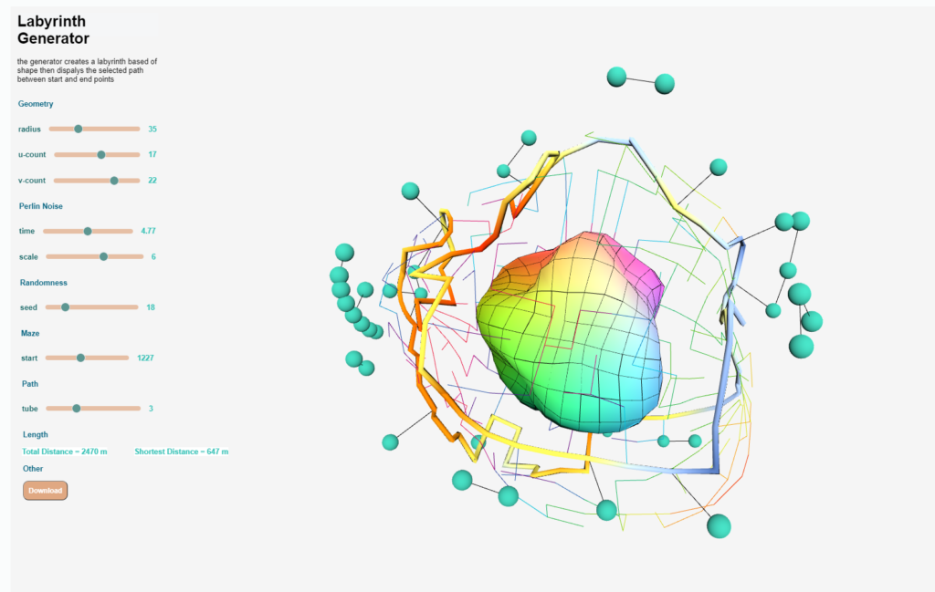Click the Maze start slider handle

click(x=80, y=358)
